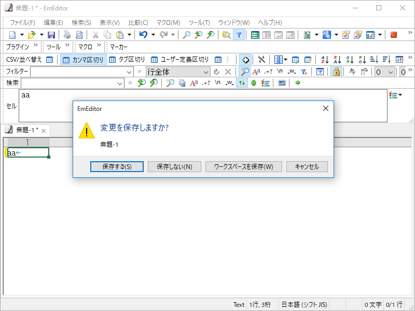Click the Redo arrow icon
This screenshot has height=311, width=415.
tap(164, 35)
